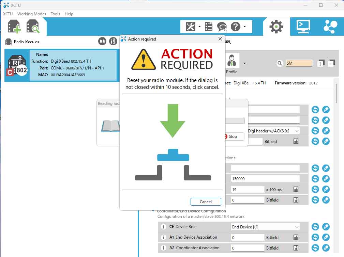This screenshot has height=257, width=344.
Task: Click the search magnifier icon
Action: 280,63
